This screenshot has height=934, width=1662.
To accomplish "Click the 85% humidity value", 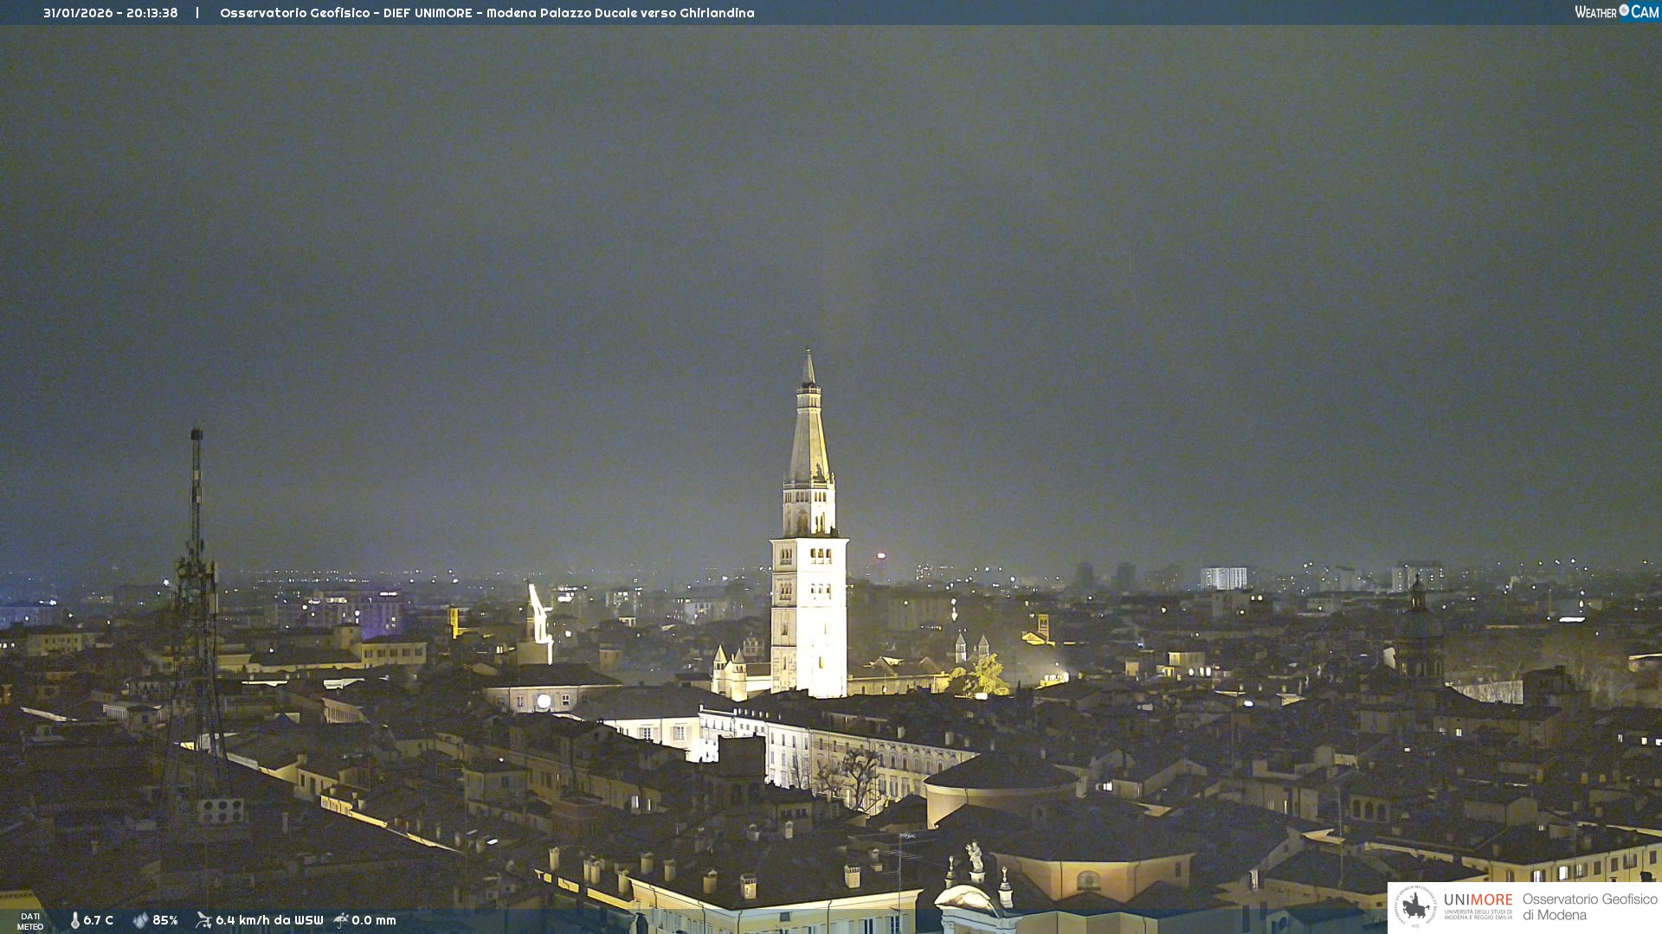I will click(x=165, y=920).
